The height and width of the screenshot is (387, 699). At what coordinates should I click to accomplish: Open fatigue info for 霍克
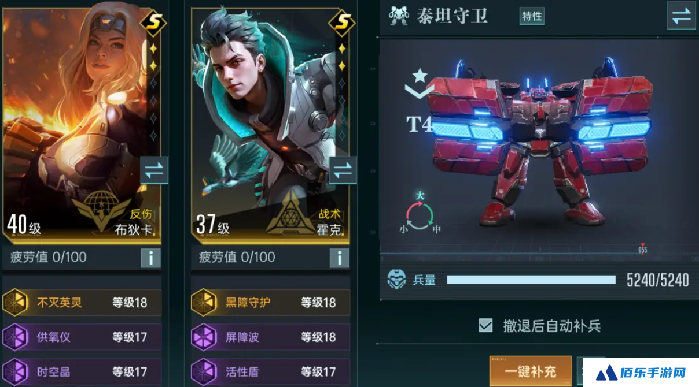click(x=340, y=258)
